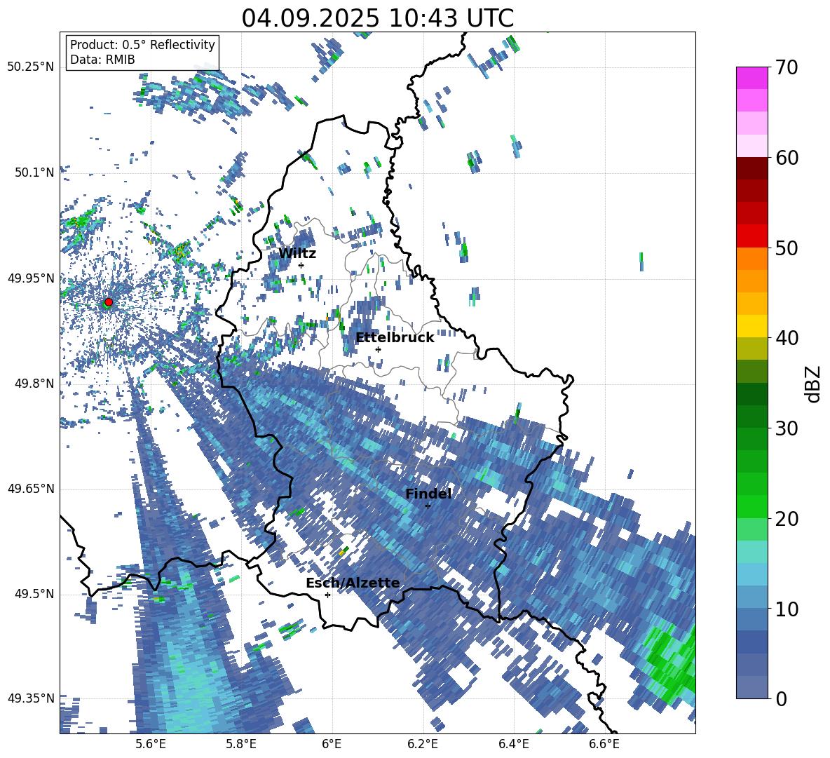The height and width of the screenshot is (758, 830).
Task: Click the colorbar value 20
Action: click(787, 519)
